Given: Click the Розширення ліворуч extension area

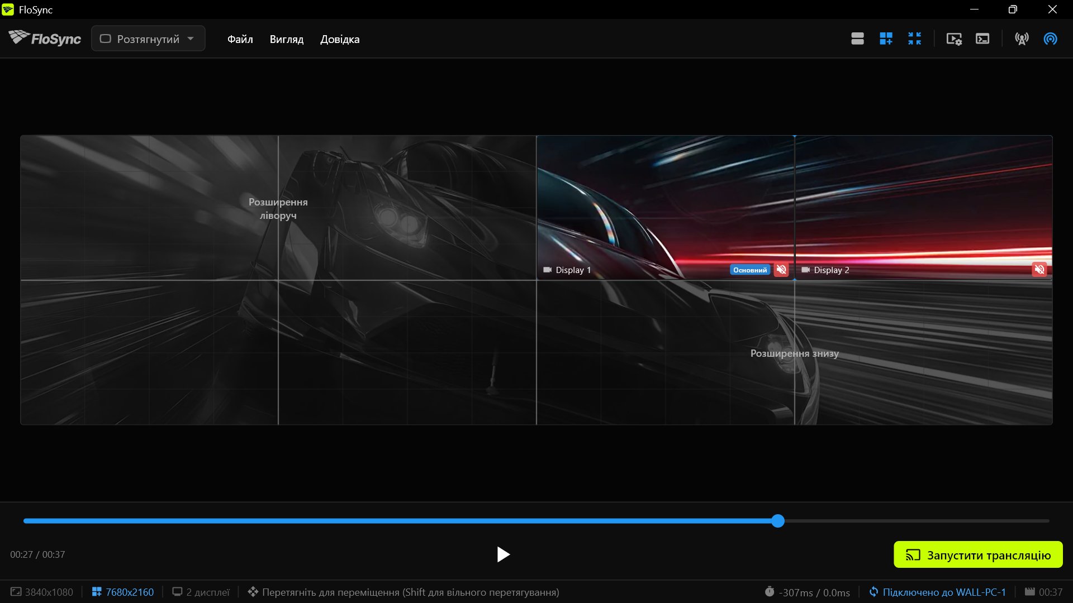Looking at the screenshot, I should tap(278, 208).
